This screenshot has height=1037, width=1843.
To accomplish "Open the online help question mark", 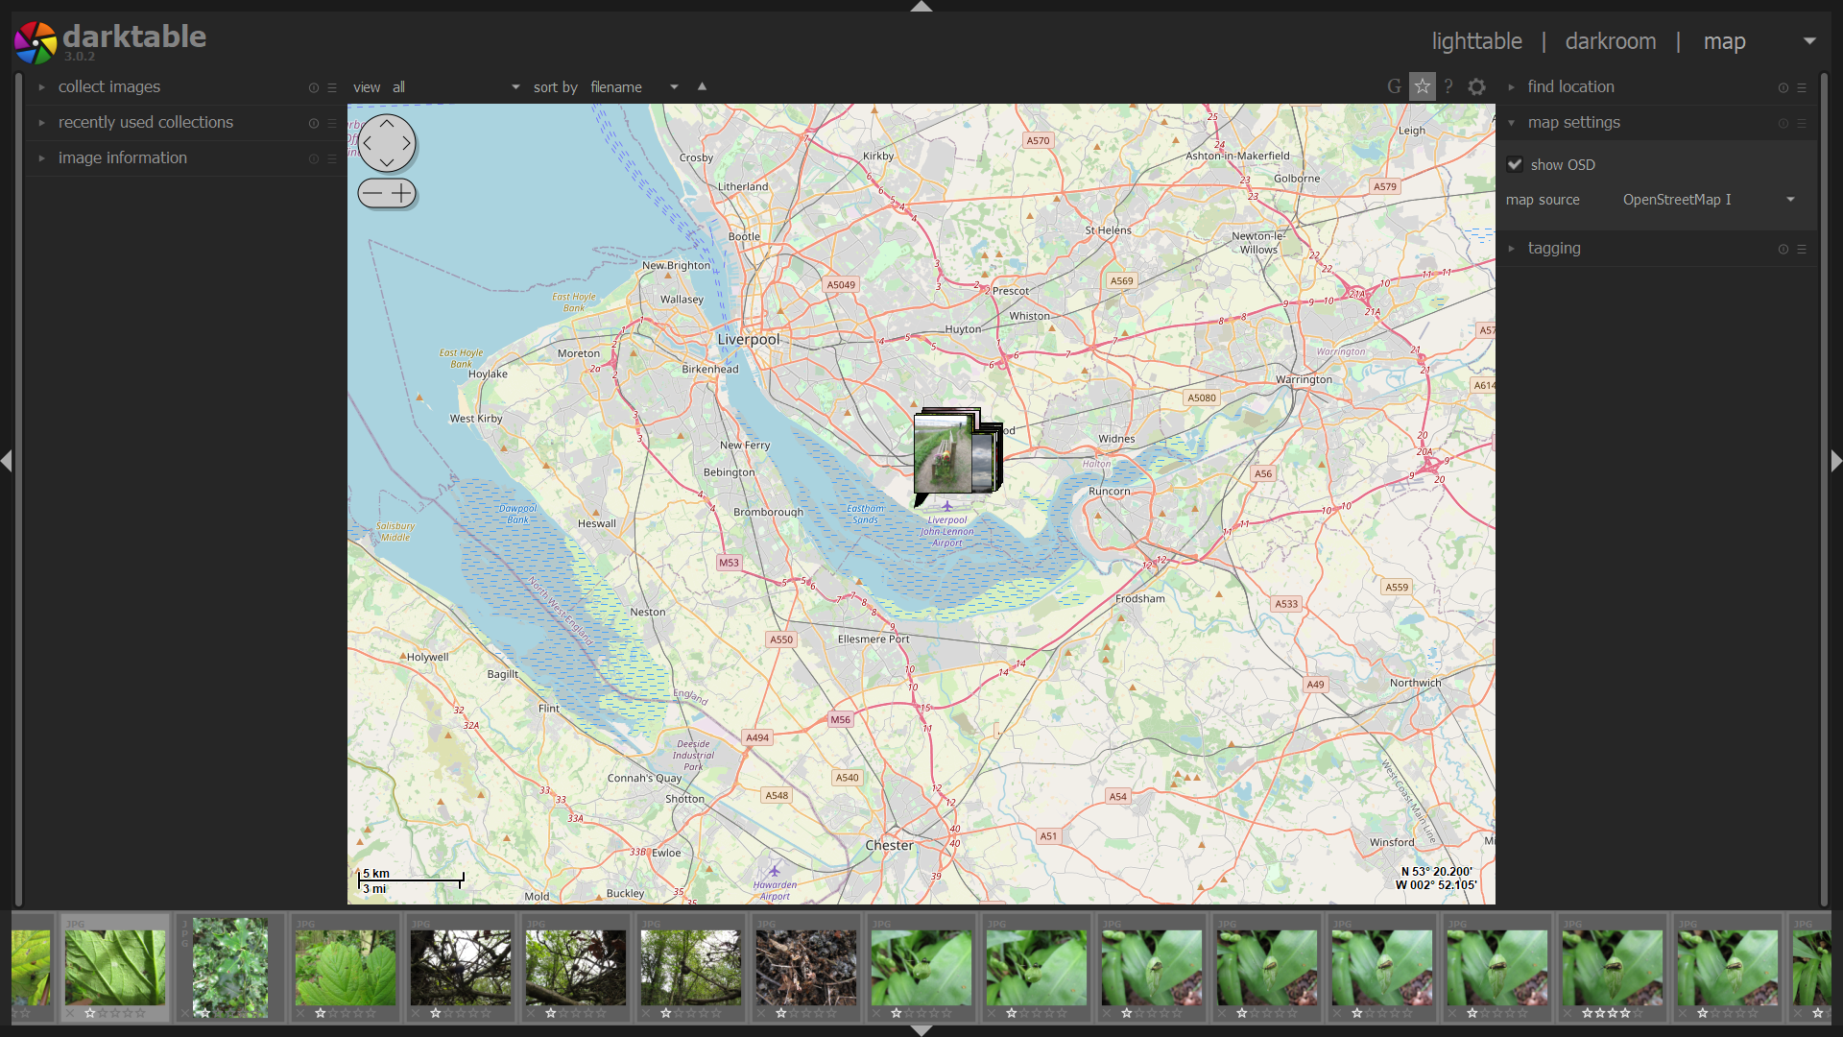I will click(x=1448, y=86).
